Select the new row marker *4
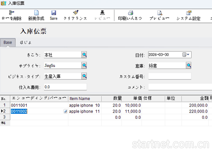 [x=5, y=123]
